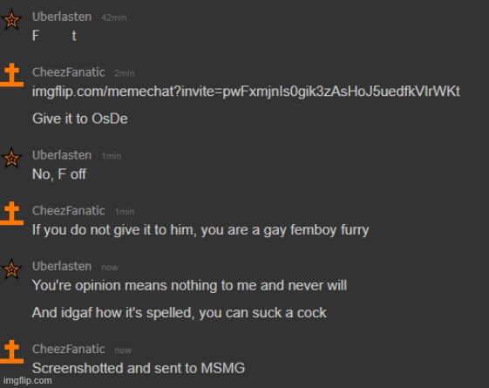The image size is (489, 388).
Task: Click the 42min timestamp
Action: [114, 17]
